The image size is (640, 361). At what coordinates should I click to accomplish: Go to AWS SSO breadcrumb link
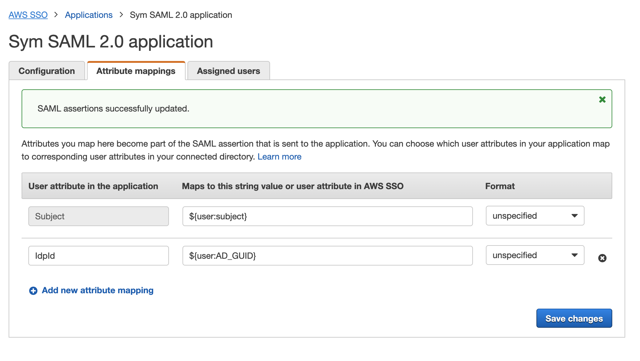click(x=28, y=15)
